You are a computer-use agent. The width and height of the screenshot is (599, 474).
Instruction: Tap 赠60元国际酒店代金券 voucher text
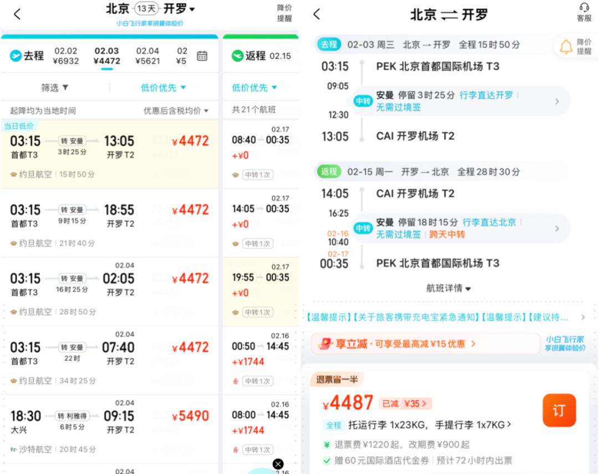pos(382,461)
